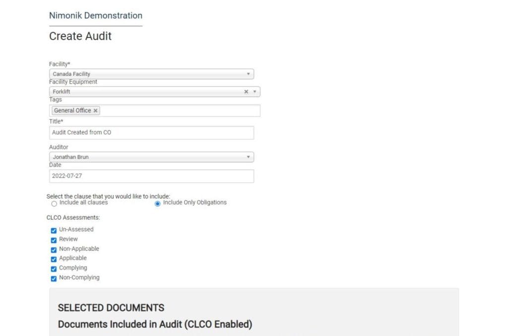
Task: Select Include all clauses option
Action: pos(54,203)
